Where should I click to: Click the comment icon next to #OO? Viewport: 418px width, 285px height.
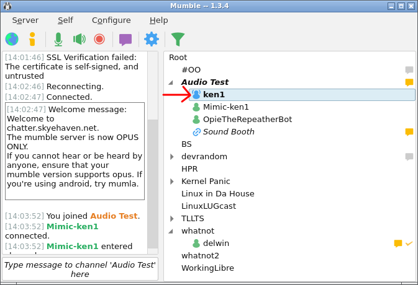[409, 70]
